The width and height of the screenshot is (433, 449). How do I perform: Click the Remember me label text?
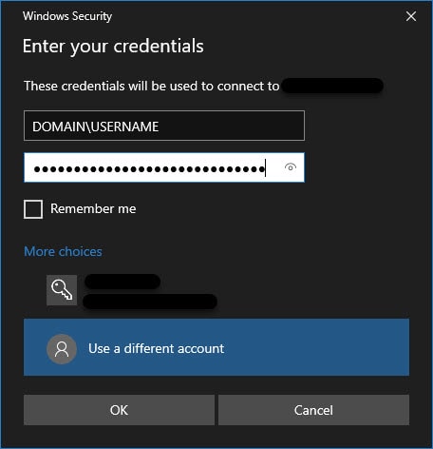[x=93, y=208]
